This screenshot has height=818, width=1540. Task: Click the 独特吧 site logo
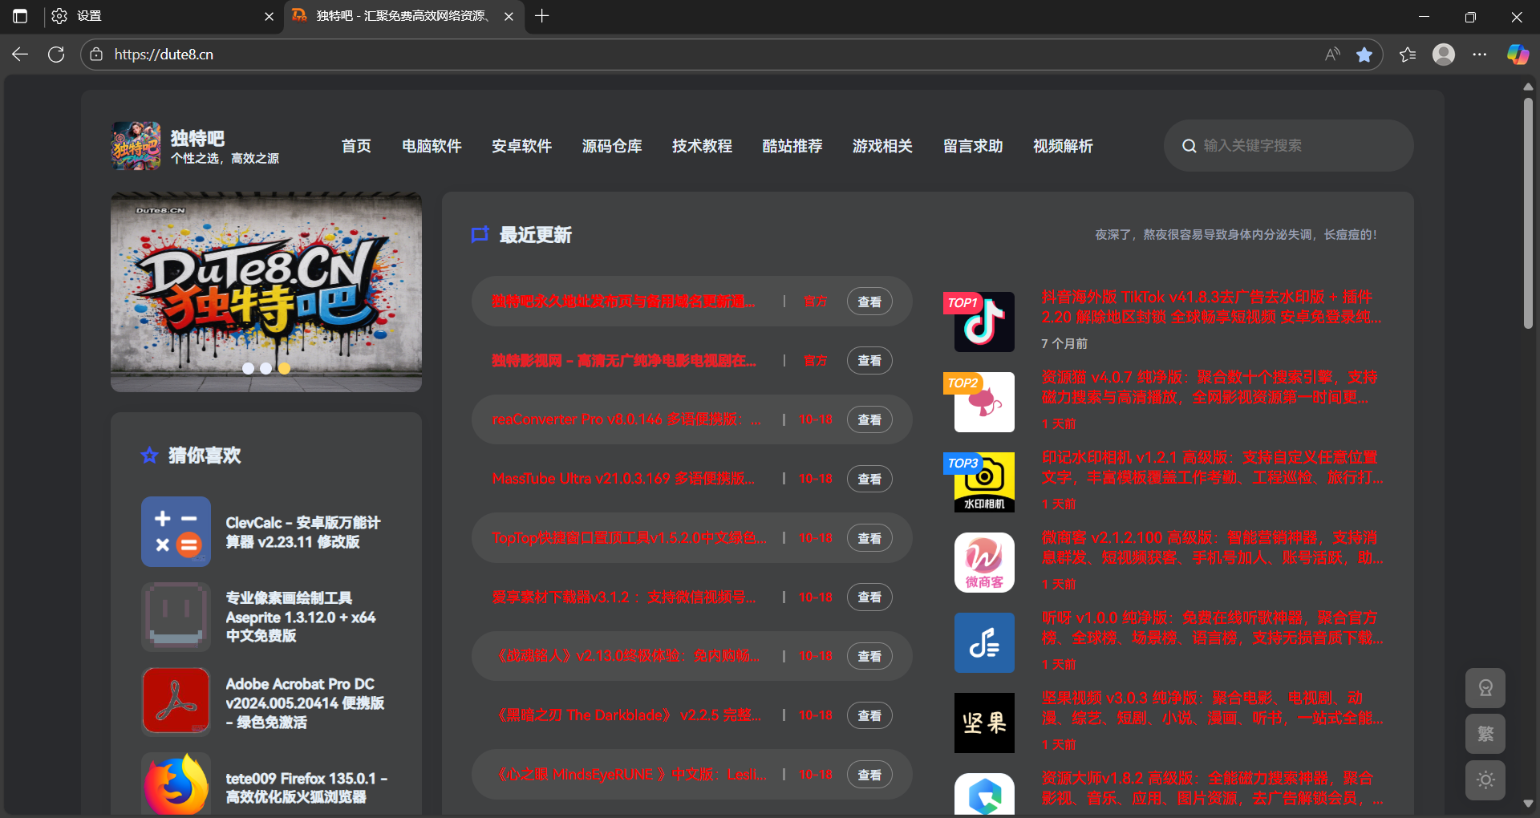click(x=136, y=146)
